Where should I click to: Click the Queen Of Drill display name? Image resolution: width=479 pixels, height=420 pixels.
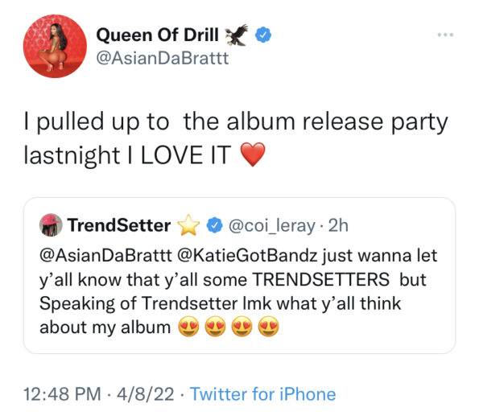(157, 35)
